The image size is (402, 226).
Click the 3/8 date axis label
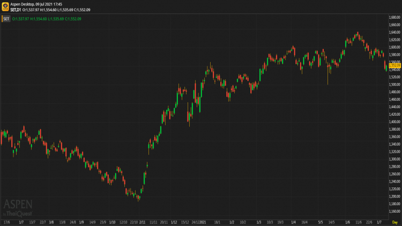click(51, 222)
